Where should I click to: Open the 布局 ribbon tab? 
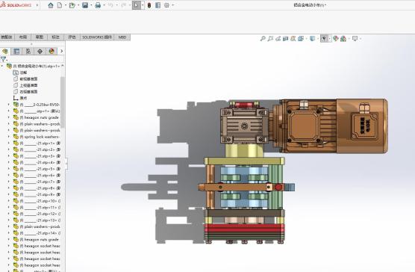click(x=23, y=37)
